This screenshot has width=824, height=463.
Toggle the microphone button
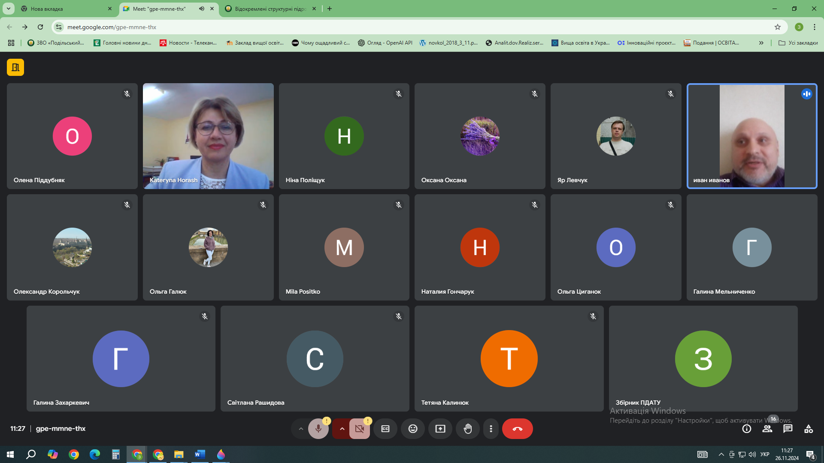click(318, 429)
